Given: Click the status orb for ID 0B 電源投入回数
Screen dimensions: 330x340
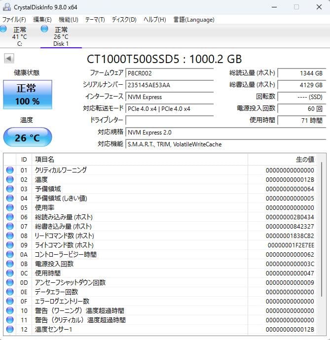Looking at the screenshot, I should coord(10,264).
